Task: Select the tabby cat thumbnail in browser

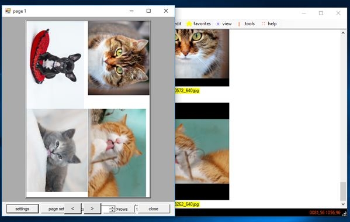Action: tap(202, 57)
